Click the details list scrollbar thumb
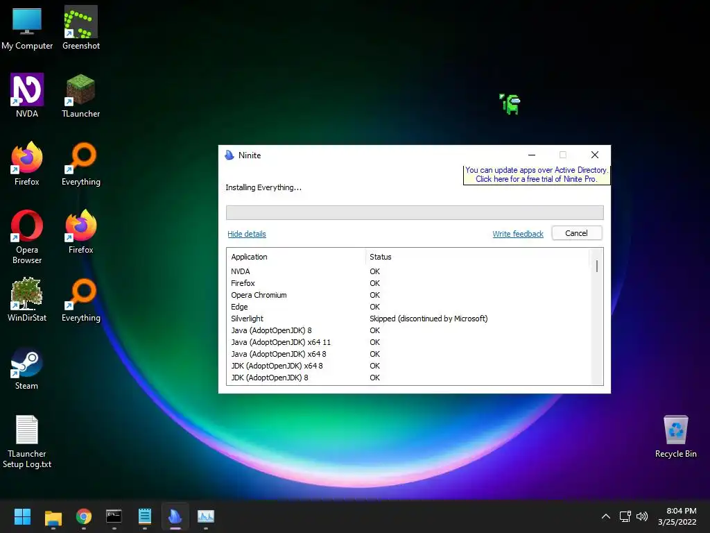The image size is (710, 533). coord(597,266)
